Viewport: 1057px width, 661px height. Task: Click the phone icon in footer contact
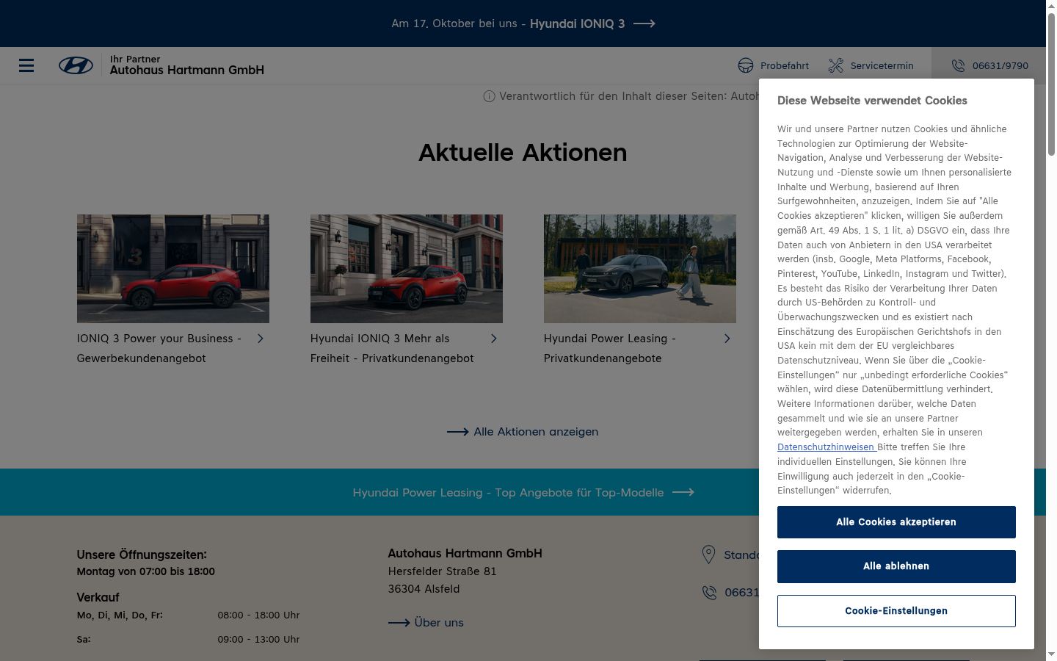[709, 593]
